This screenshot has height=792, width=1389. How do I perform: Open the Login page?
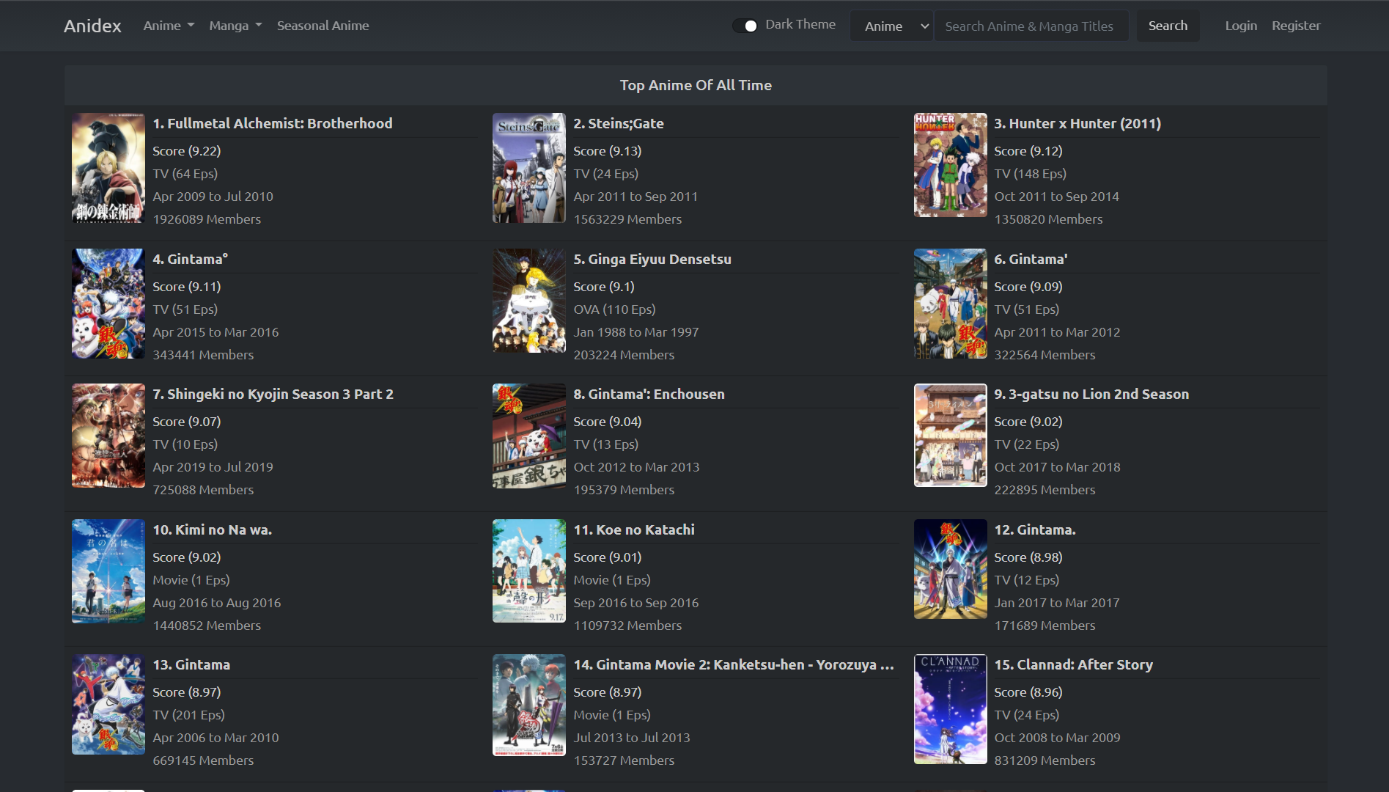(1241, 26)
